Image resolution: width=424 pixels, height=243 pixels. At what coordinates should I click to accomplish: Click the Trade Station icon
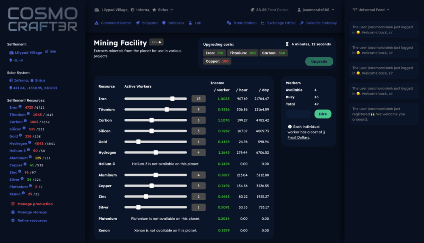point(229,23)
